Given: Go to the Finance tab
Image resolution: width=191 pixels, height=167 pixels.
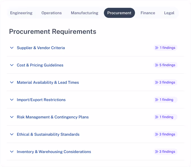Looking at the screenshot, I should pyautogui.click(x=148, y=13).
